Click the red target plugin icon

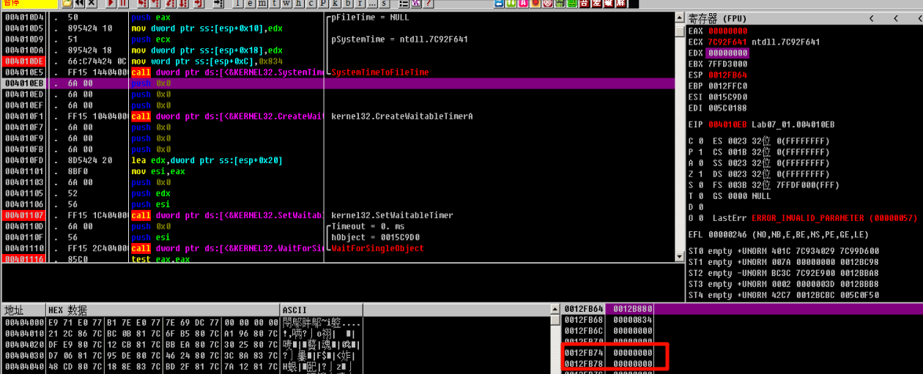click(x=548, y=4)
